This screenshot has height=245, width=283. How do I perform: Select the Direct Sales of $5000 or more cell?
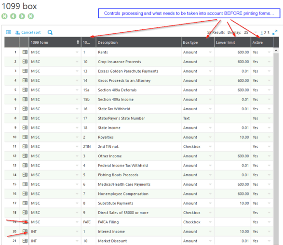coord(138,213)
